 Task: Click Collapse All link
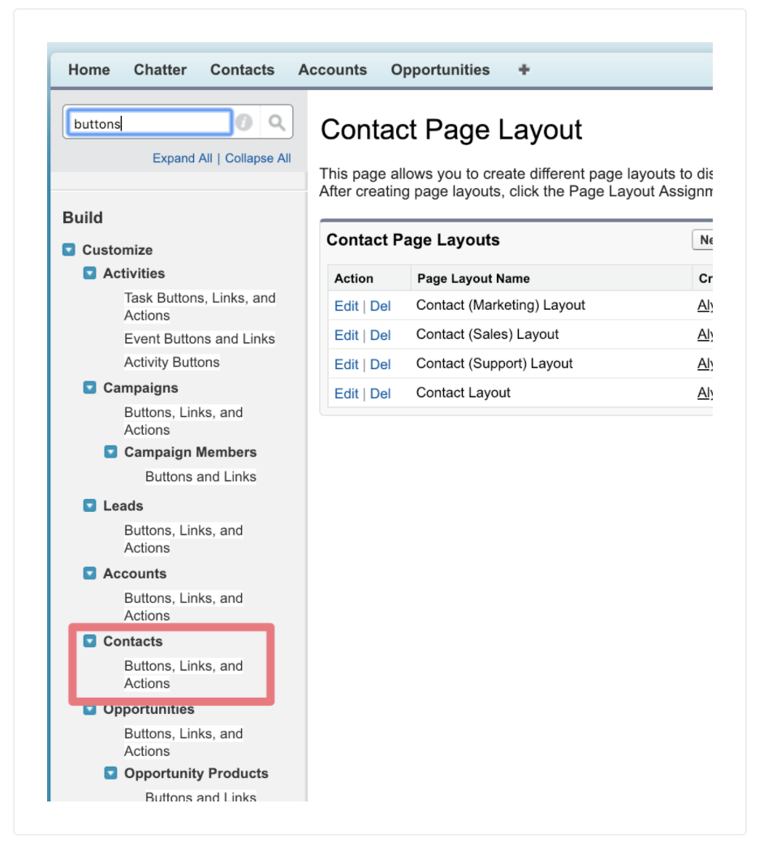tap(257, 158)
